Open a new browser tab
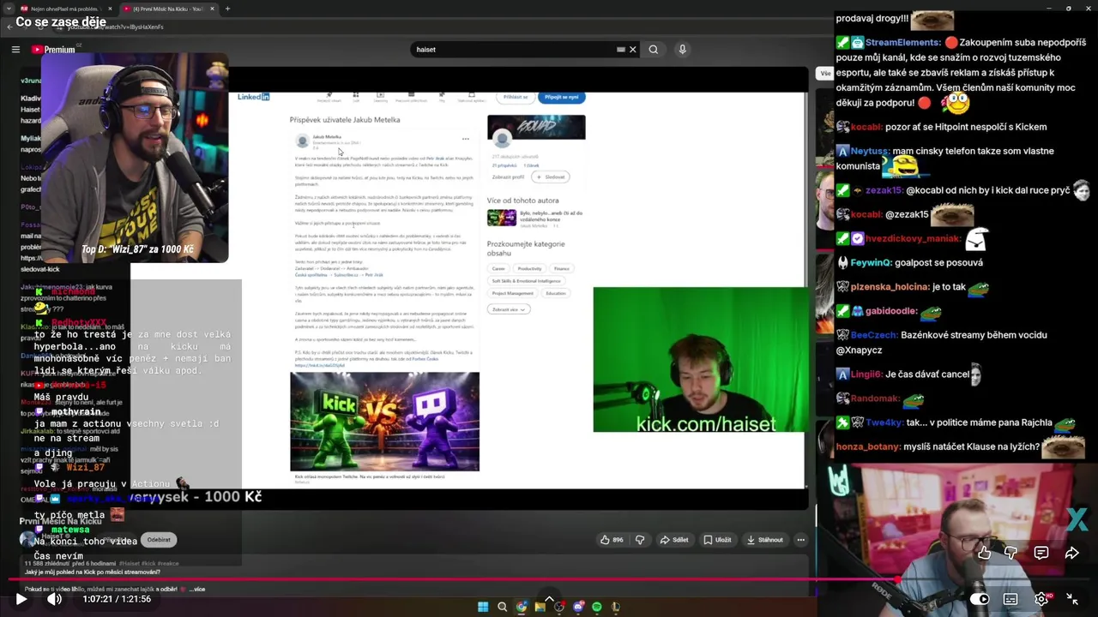 point(226,9)
